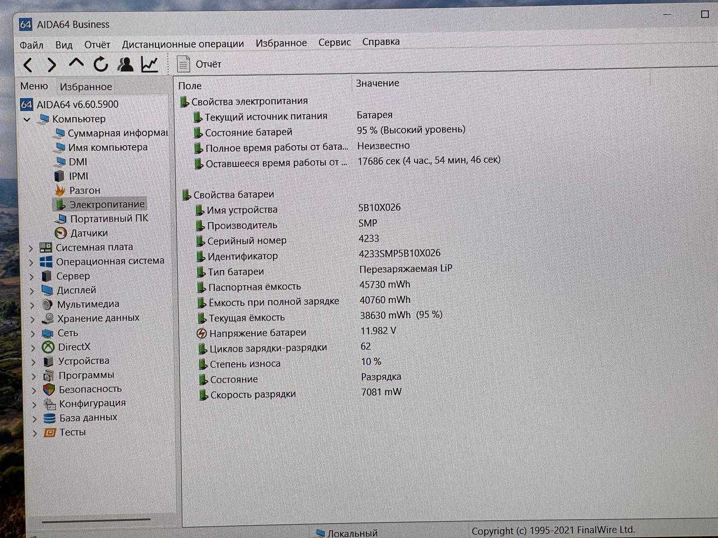
Task: Click the Refresh icon in the toolbar
Action: pyautogui.click(x=100, y=64)
